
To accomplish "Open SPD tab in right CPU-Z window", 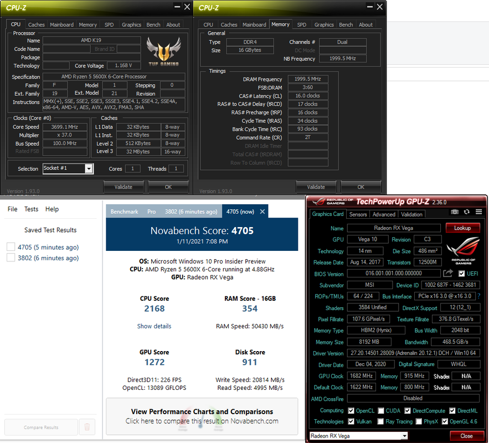I will (302, 24).
